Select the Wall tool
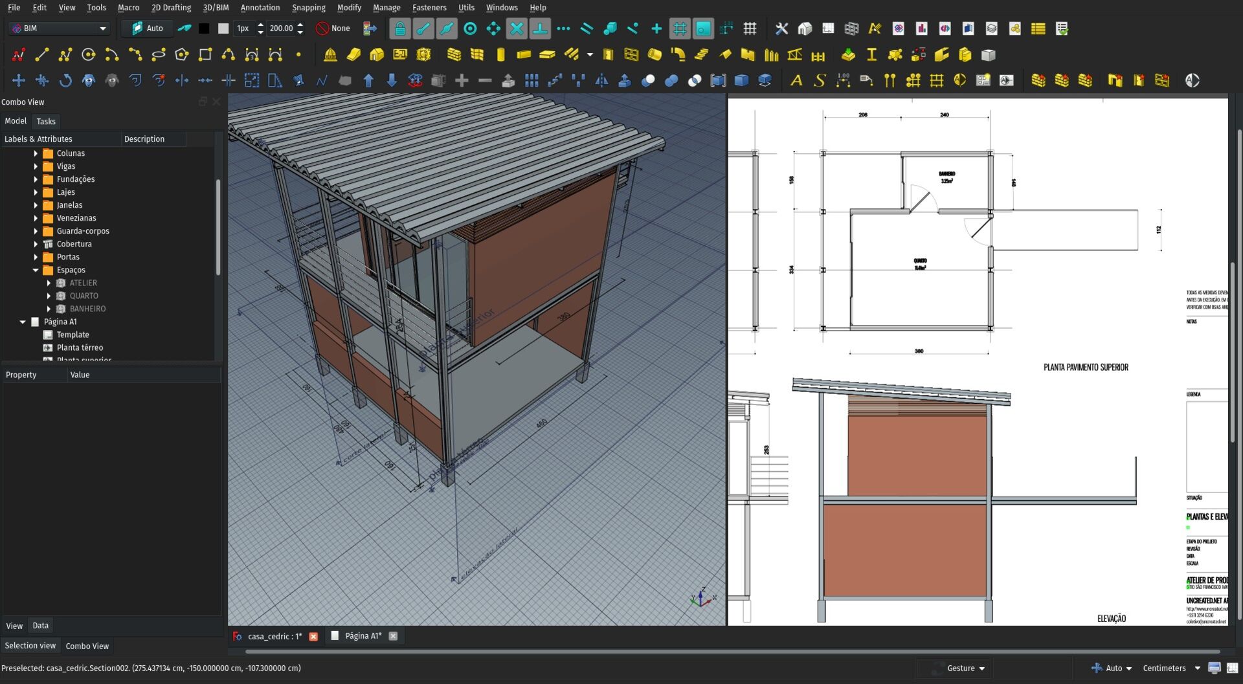 (454, 55)
